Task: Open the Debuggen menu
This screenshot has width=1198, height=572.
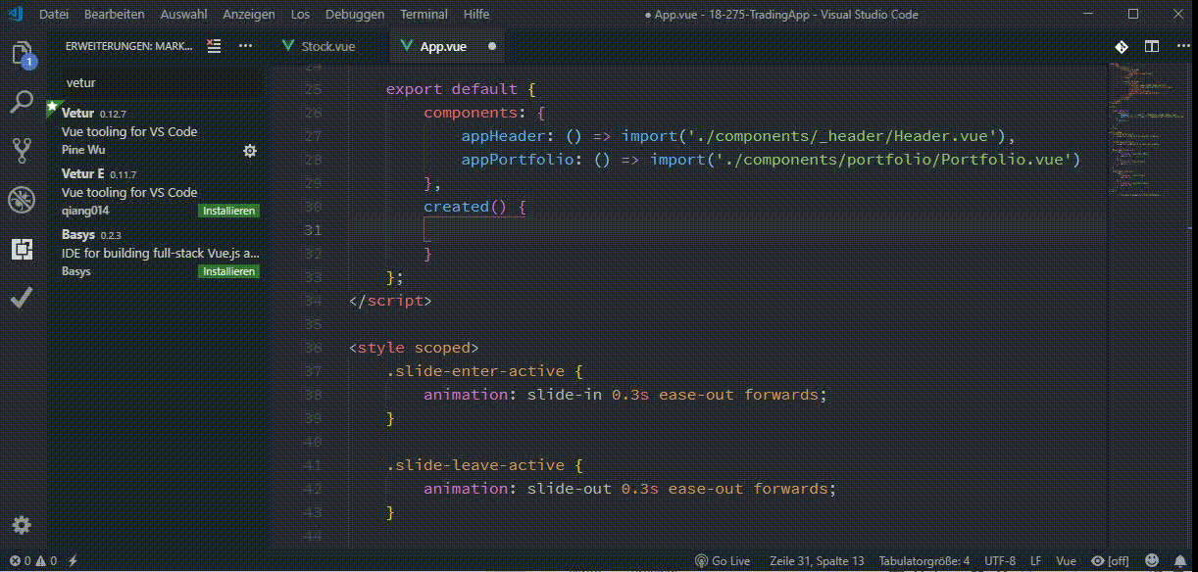Action: (355, 15)
